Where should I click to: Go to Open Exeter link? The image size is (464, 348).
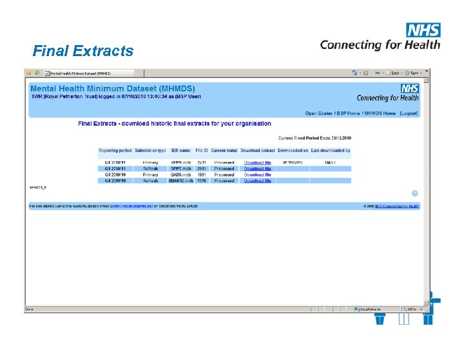click(x=318, y=113)
